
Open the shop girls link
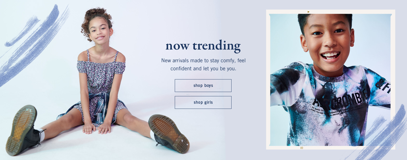point(203,102)
